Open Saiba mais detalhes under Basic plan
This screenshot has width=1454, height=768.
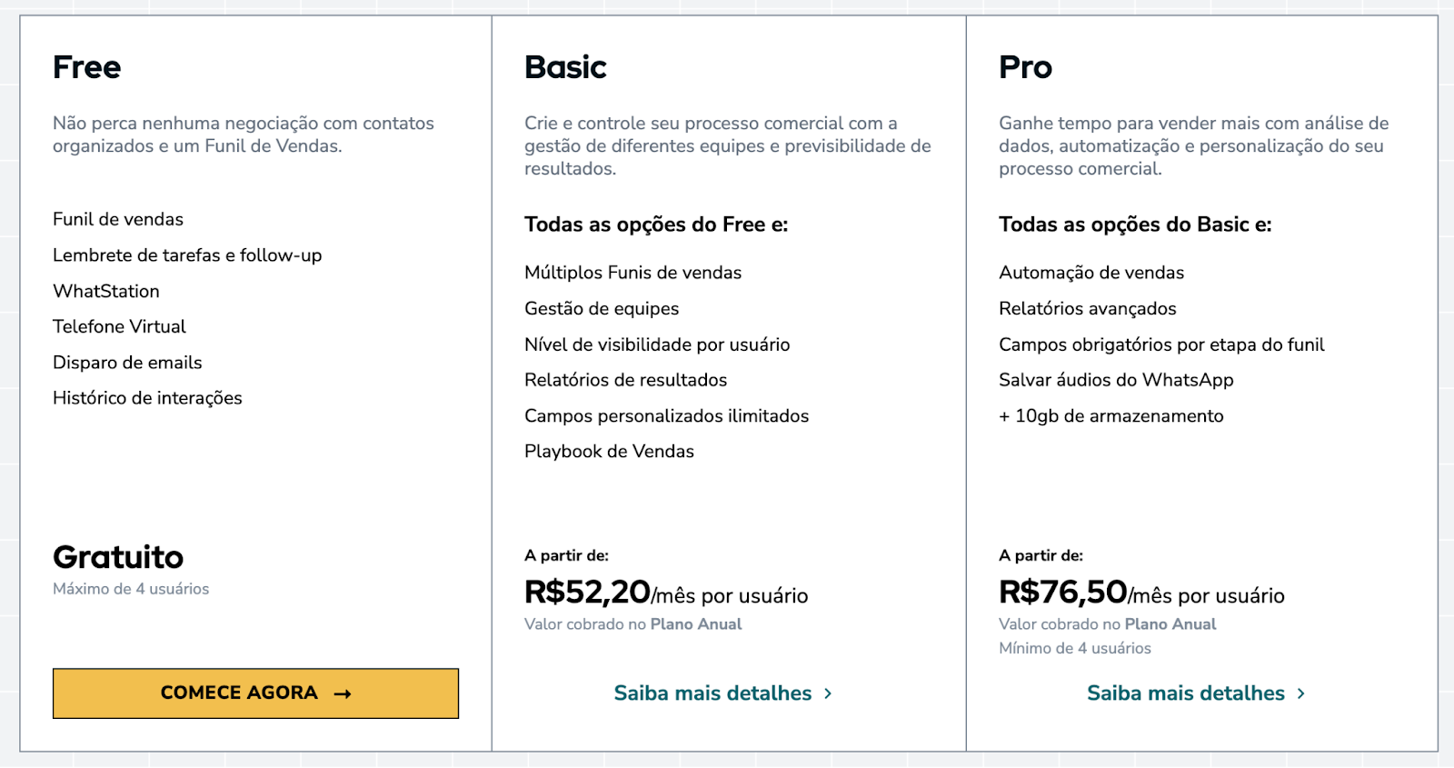[x=722, y=693]
